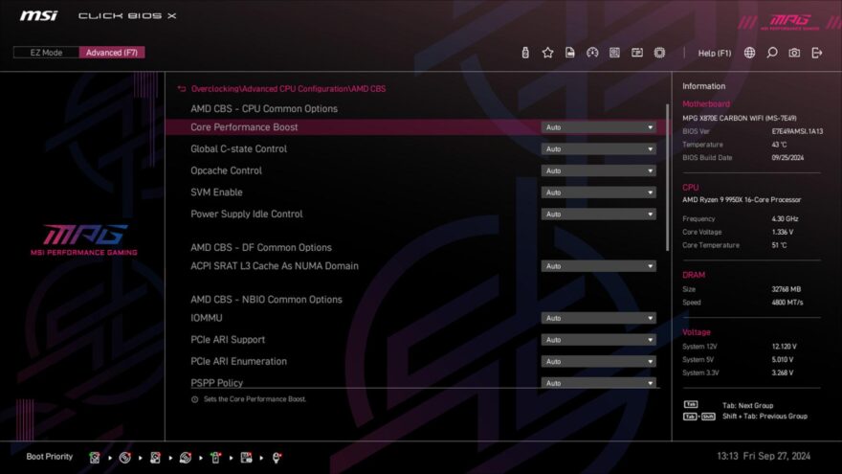This screenshot has width=842, height=474.
Task: Select the second optical disc boot device icon
Action: [x=186, y=458]
